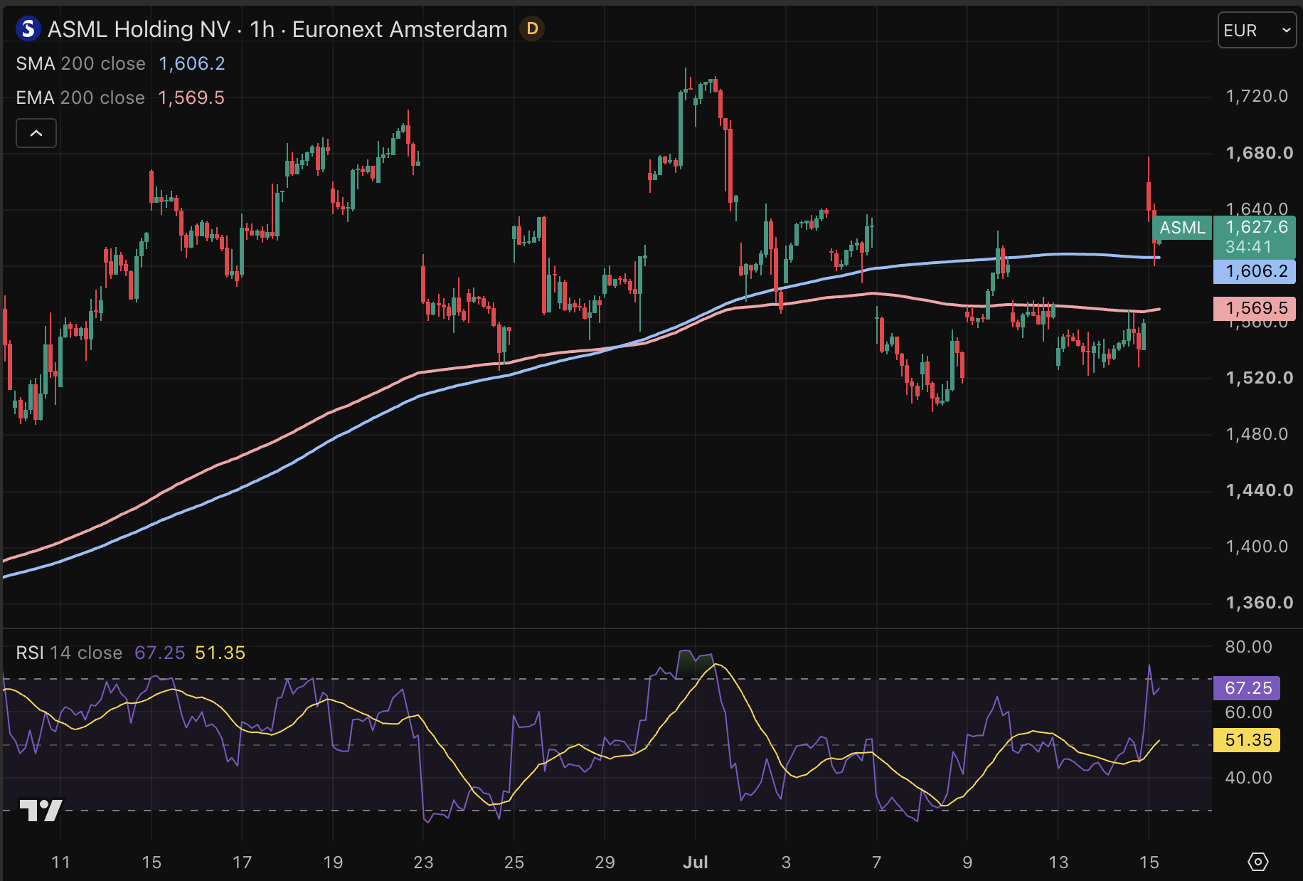Click the 23 date marker on time axis
1303x881 pixels.
click(423, 862)
